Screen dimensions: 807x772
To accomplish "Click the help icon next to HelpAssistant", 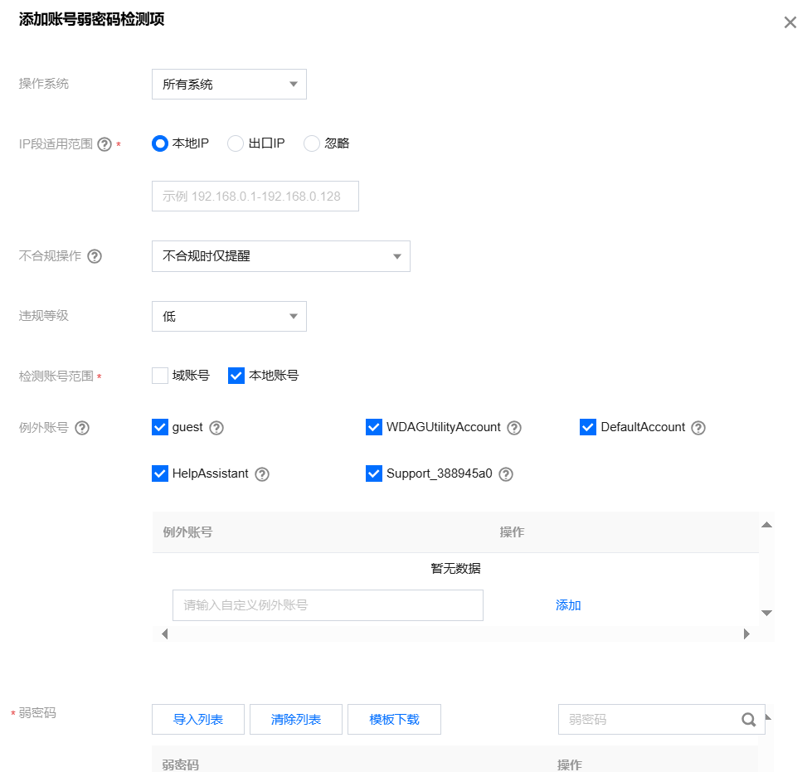I will (x=262, y=473).
